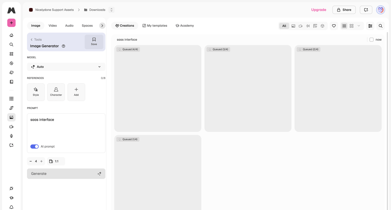This screenshot has height=210, width=391.
Task: Open the stacked folders icon in sidebar
Action: point(11,72)
